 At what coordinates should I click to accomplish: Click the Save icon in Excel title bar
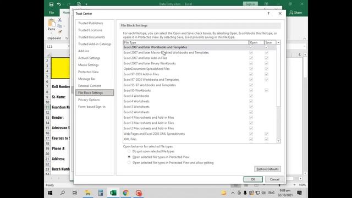tap(51, 4)
